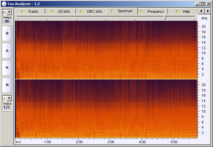The image size is (213, 147).
Task: Open the CD Info tab
Action: point(60,11)
